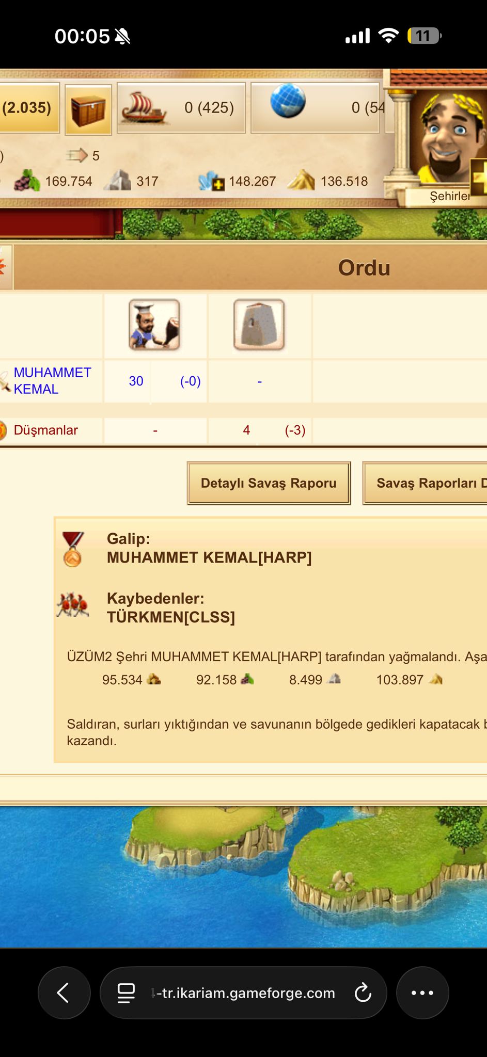Open the treasure chest inventory icon
Image resolution: width=487 pixels, height=1057 pixels.
88,110
